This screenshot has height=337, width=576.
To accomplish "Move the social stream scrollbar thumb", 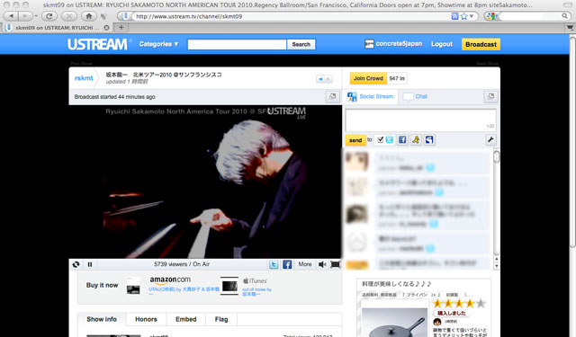I will [x=496, y=157].
